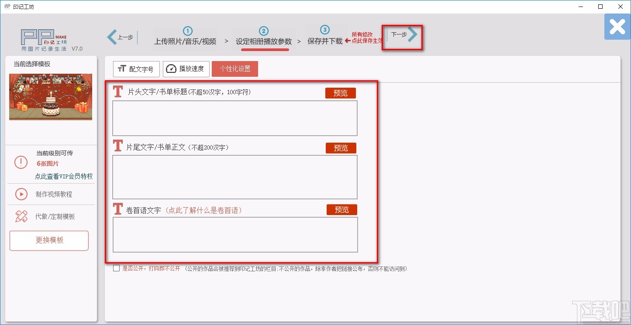Open the 播放速度 tab
The width and height of the screenshot is (631, 325).
pos(186,68)
